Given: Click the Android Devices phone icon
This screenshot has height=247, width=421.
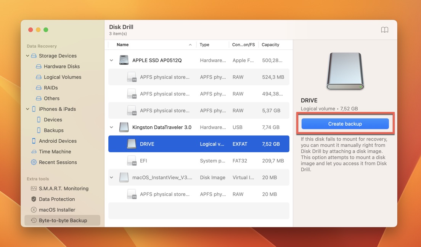Looking at the screenshot, I should [34, 141].
